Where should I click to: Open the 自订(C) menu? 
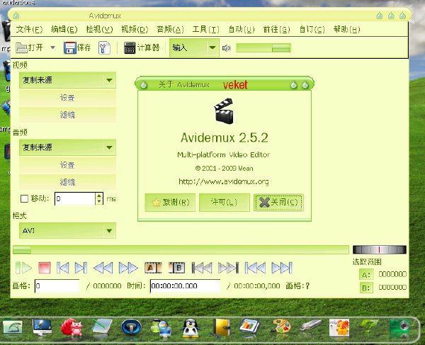click(x=312, y=29)
